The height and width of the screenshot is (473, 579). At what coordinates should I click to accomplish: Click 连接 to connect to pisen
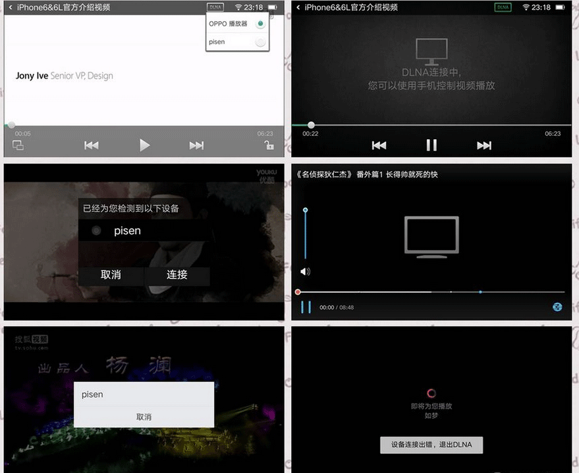(177, 275)
